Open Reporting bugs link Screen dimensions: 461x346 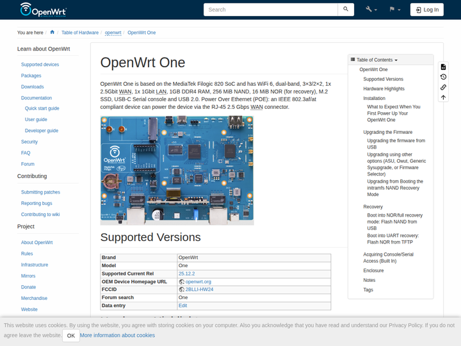pyautogui.click(x=36, y=203)
